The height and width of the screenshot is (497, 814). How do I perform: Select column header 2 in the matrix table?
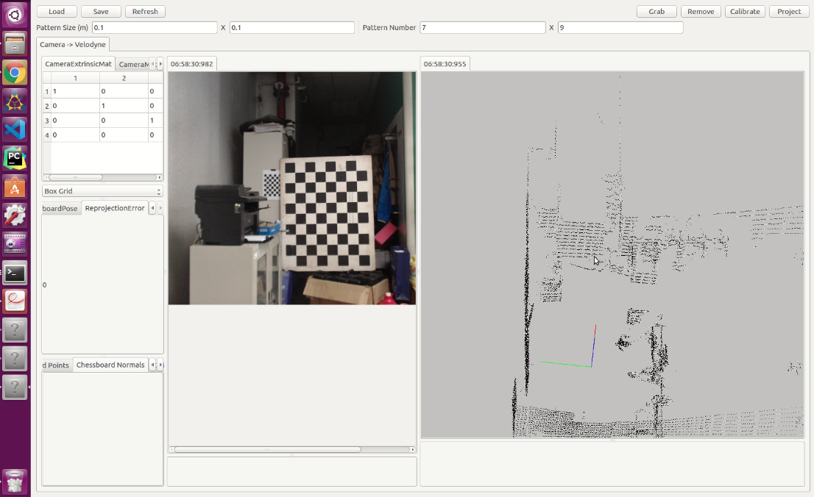(x=124, y=78)
